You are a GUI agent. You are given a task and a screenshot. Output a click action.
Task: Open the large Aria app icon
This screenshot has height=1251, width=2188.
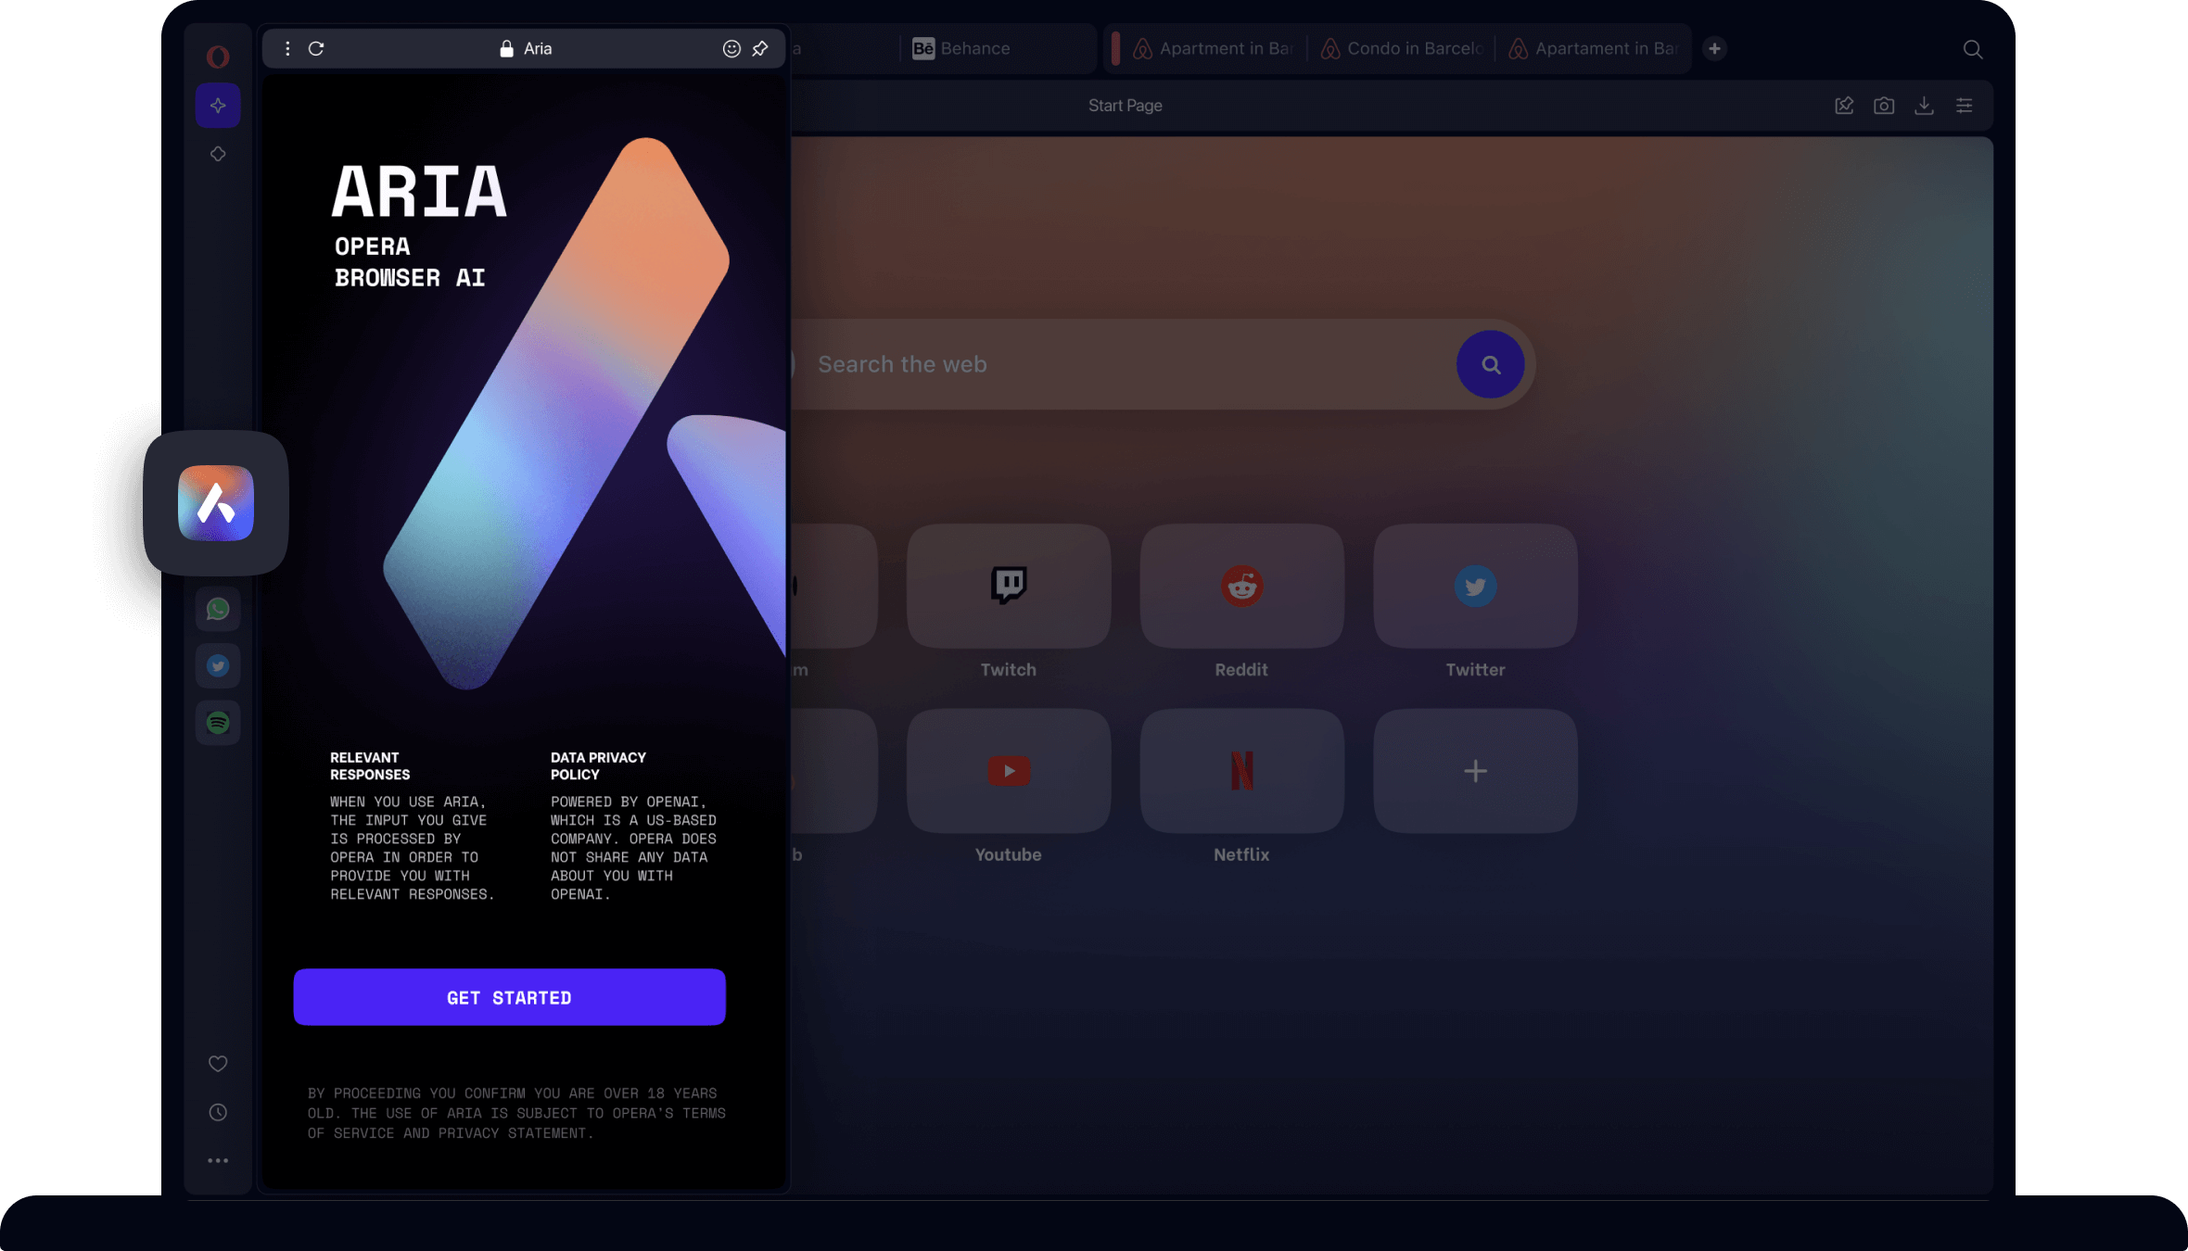click(216, 503)
